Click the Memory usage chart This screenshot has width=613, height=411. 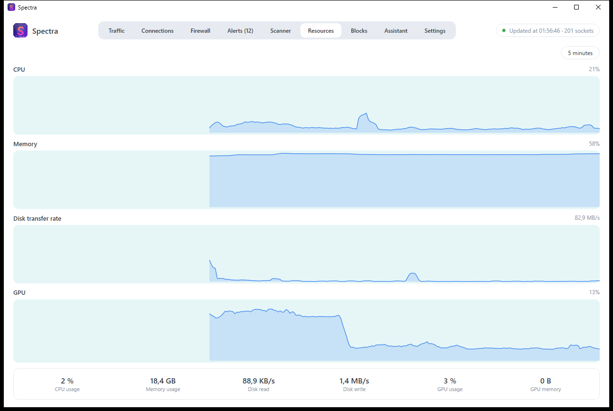306,180
